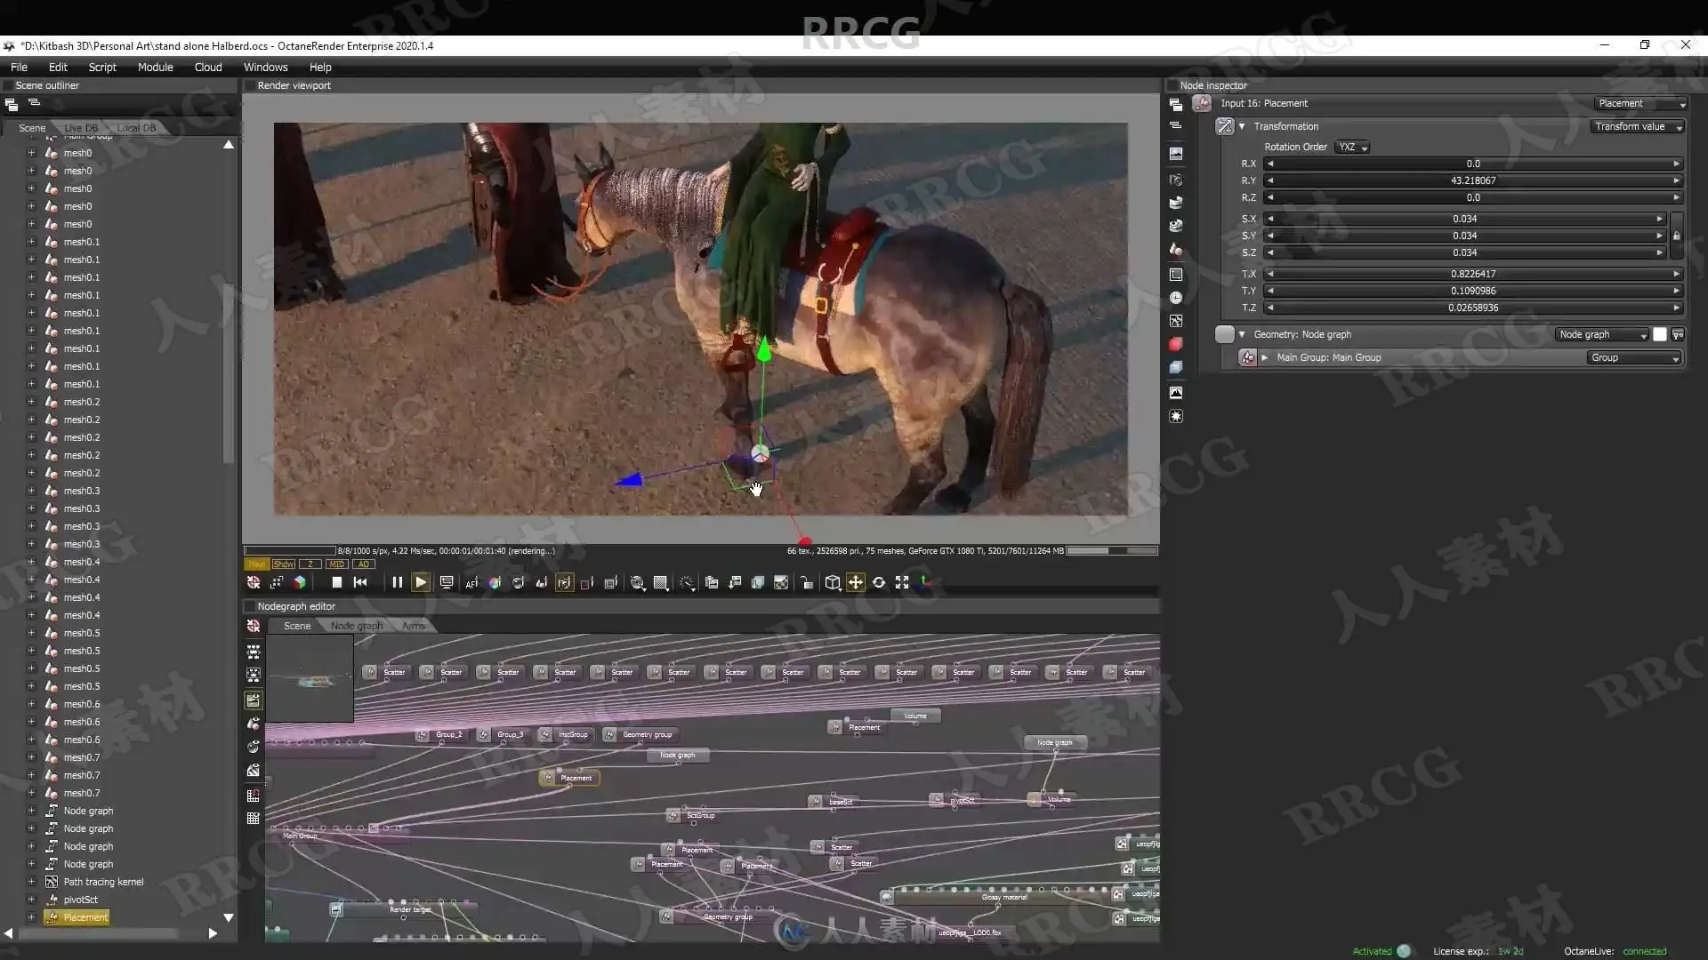This screenshot has height=960, width=1708.
Task: Stop the render with square button
Action: tap(336, 582)
